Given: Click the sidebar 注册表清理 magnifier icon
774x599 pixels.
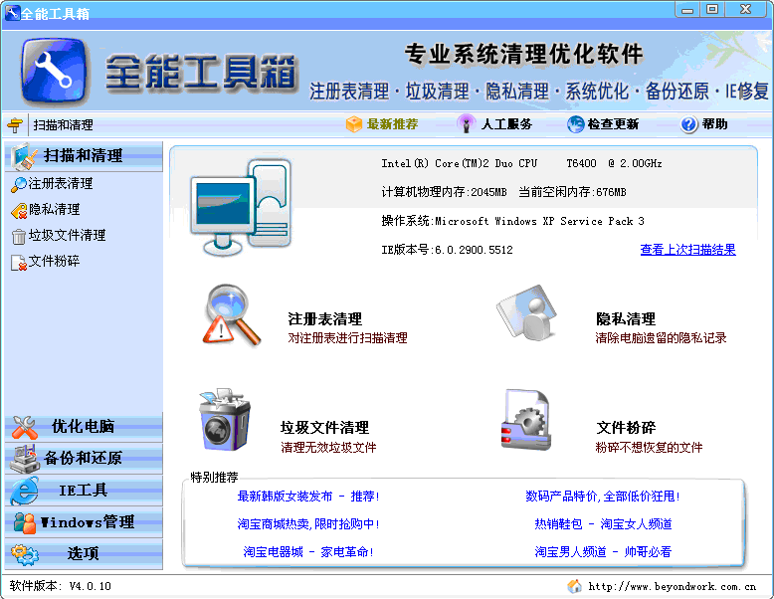Looking at the screenshot, I should [19, 184].
